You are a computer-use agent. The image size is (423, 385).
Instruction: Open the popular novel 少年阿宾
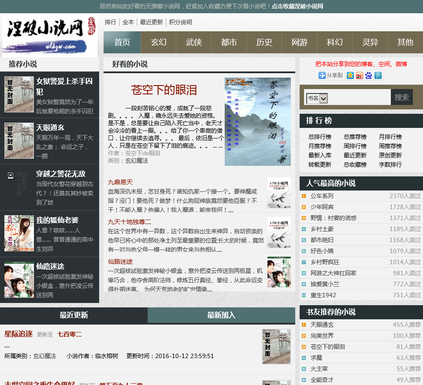pyautogui.click(x=322, y=207)
